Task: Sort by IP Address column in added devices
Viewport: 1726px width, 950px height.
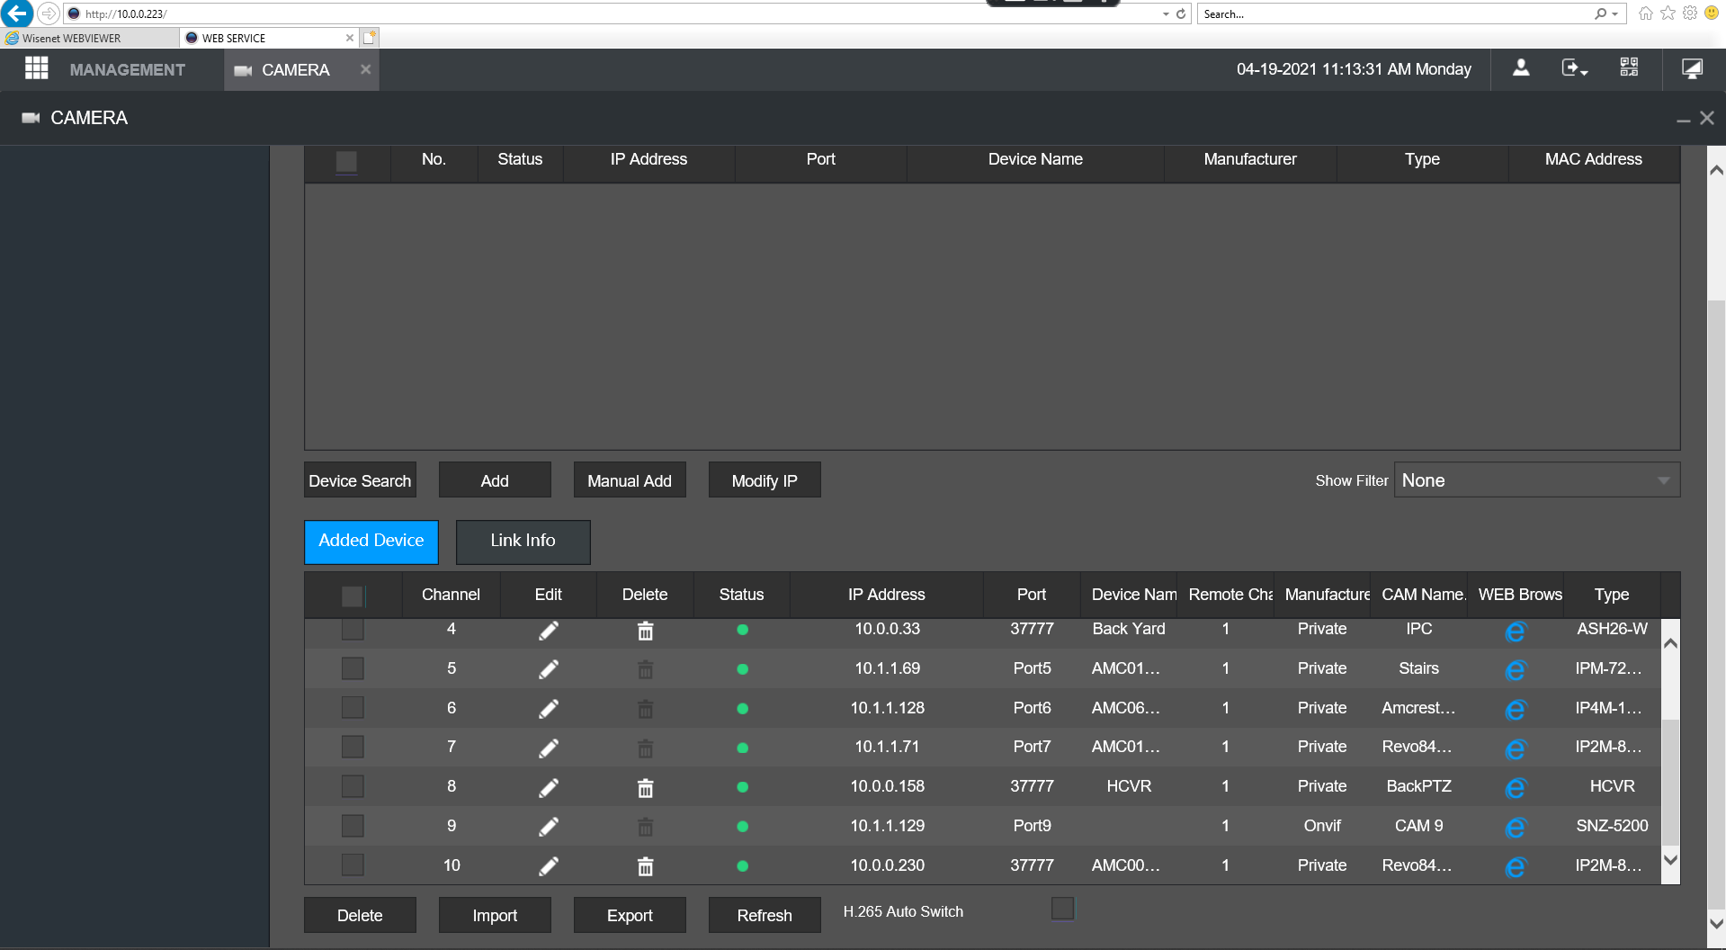Action: coord(886,595)
